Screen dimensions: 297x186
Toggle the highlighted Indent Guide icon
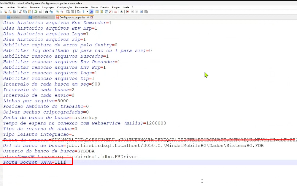91,12
